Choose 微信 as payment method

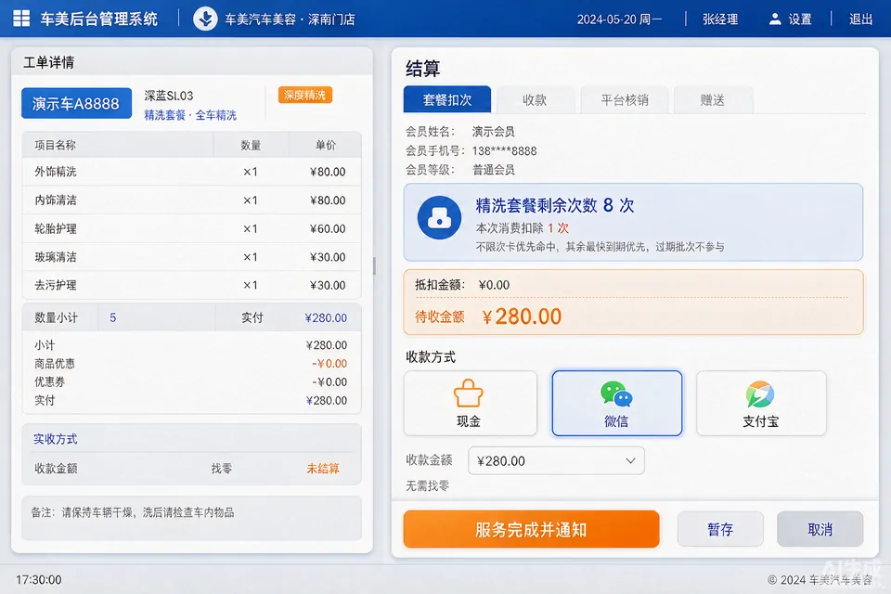pos(616,403)
